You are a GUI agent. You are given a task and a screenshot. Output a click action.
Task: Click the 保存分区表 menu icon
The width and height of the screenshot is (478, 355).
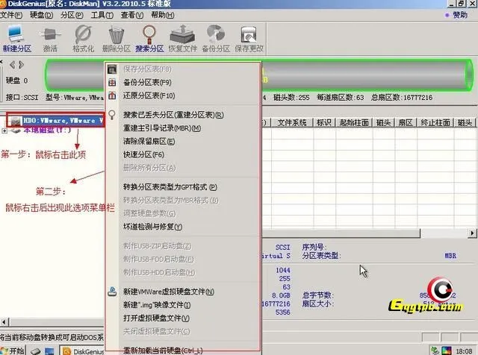[x=112, y=69]
